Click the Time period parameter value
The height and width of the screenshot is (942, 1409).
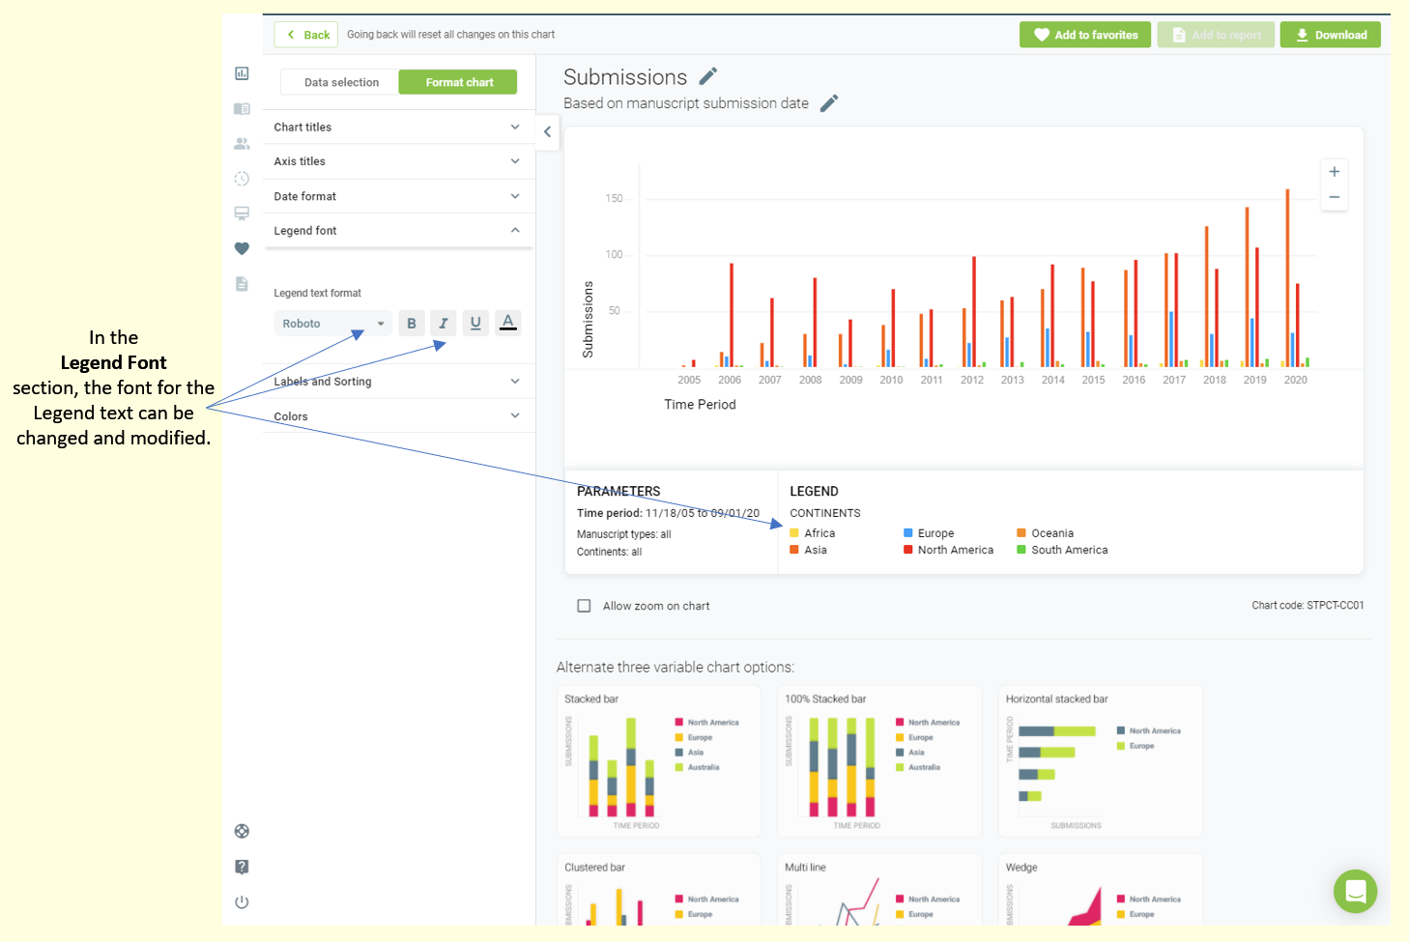pyautogui.click(x=703, y=513)
